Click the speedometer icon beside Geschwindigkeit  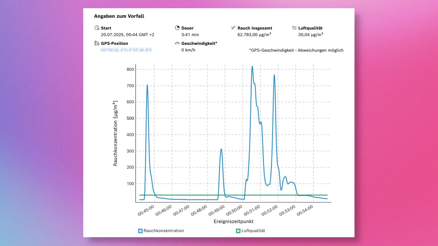coord(177,43)
